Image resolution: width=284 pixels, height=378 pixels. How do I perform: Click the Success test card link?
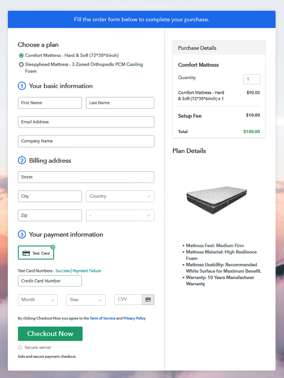[62, 271]
